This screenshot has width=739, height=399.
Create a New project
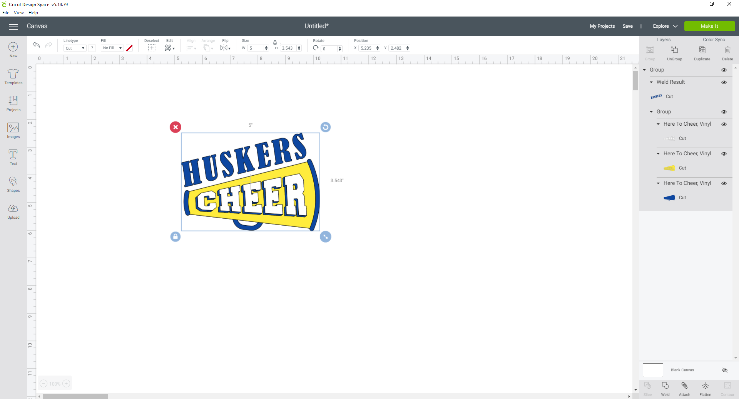pos(13,50)
